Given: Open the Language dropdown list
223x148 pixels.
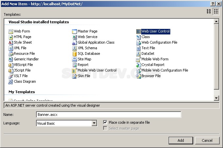Looking at the screenshot, I should pos(94,123).
